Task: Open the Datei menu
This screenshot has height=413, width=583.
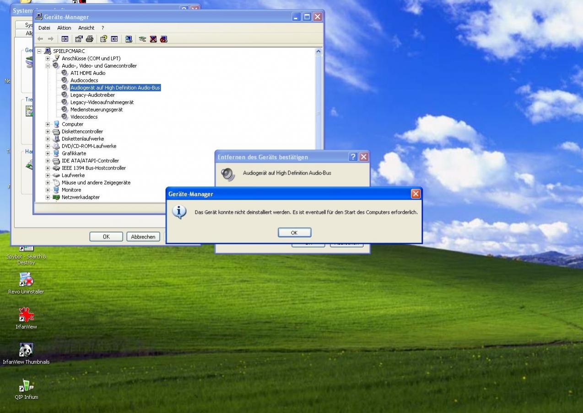Action: click(x=44, y=28)
